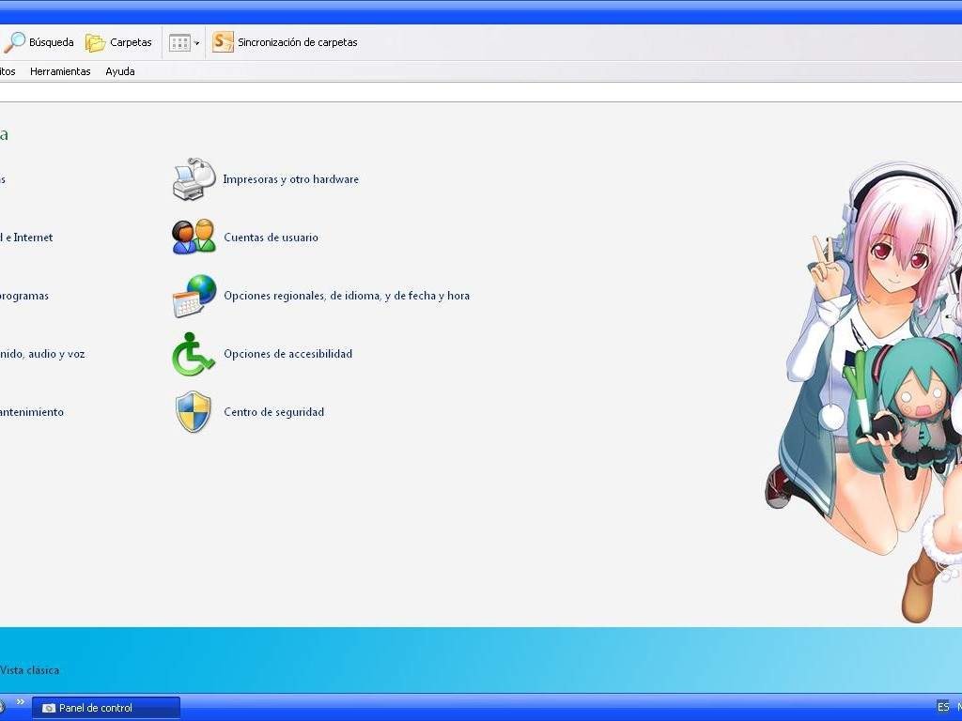Switch to Vista clásica

pyautogui.click(x=29, y=670)
